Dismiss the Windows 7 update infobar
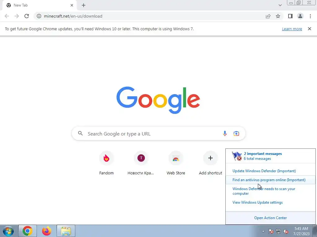This screenshot has width=317, height=237. 310,29
